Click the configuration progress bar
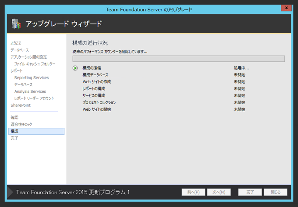 coord(179,59)
